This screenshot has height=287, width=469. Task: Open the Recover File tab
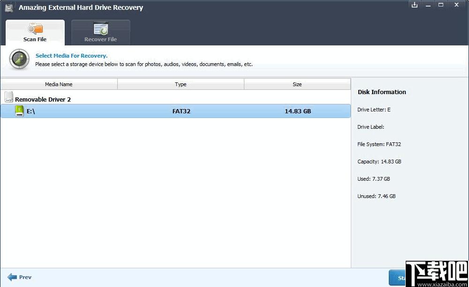tap(100, 32)
